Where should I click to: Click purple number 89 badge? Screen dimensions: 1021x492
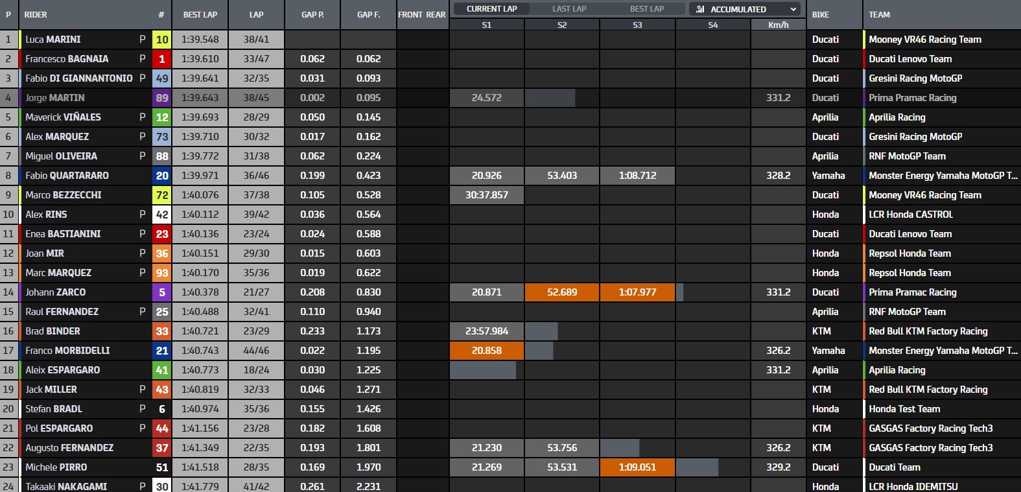pyautogui.click(x=162, y=98)
